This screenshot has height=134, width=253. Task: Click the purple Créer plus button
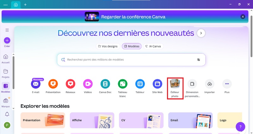click(7, 41)
